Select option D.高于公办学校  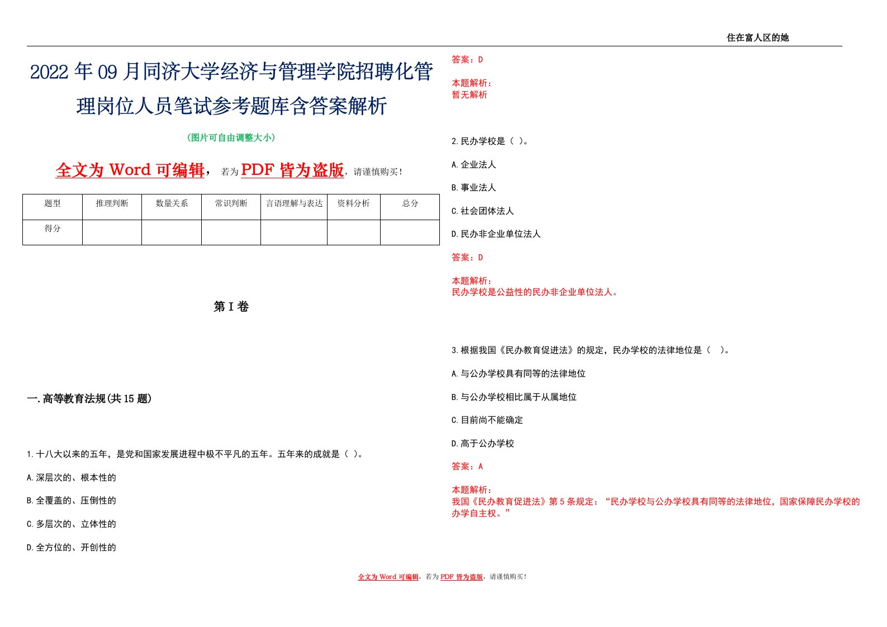[x=483, y=444]
